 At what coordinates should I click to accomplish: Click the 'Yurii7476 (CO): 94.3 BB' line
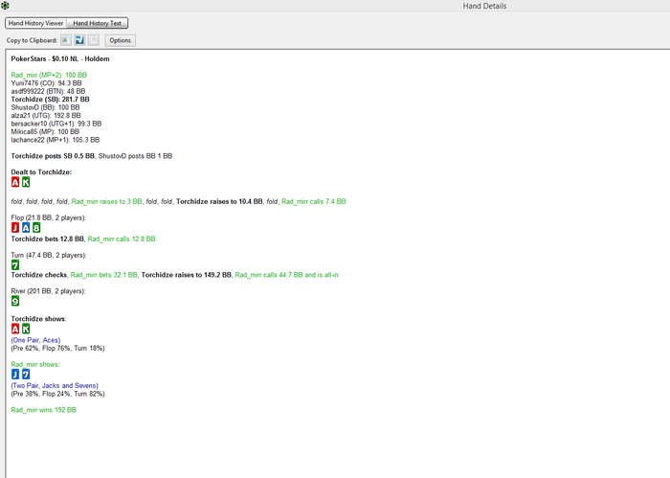46,83
